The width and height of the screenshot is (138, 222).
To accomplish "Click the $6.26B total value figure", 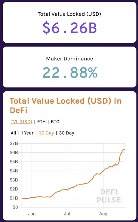I will click(x=70, y=28).
